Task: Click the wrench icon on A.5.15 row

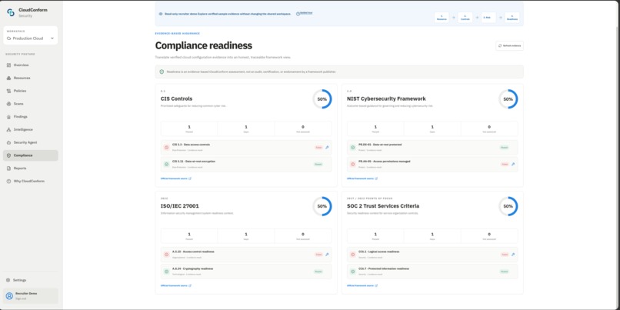Action: (327, 255)
